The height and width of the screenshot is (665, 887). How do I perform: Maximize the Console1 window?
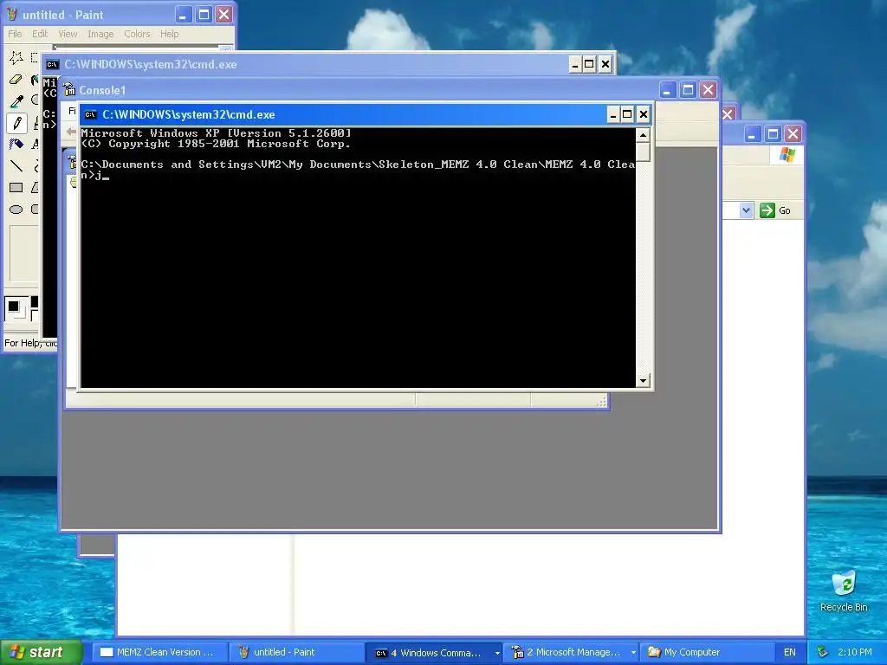pyautogui.click(x=688, y=90)
